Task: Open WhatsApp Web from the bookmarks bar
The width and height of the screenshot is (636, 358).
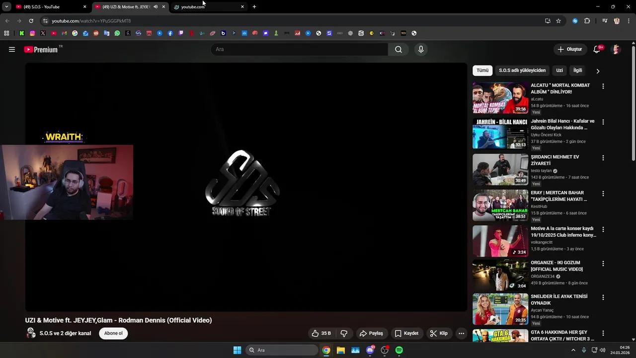Action: [117, 33]
